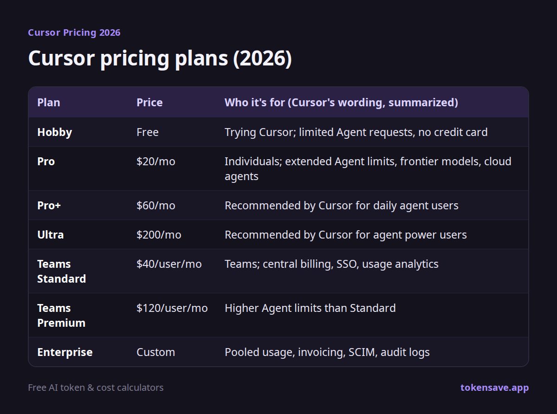The width and height of the screenshot is (557, 414).
Task: Click the 'Price' column header
Action: 149,103
